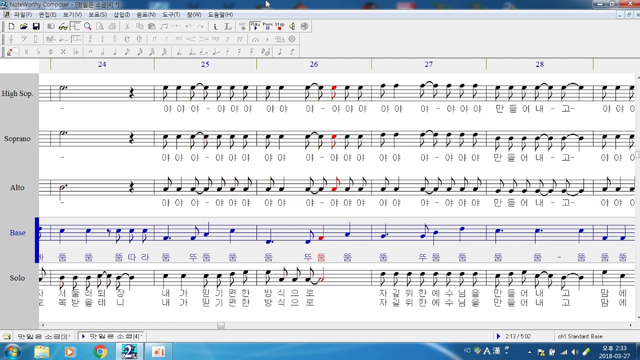This screenshot has width=640, height=360.
Task: Select quarter note duration
Action: pos(115,51)
